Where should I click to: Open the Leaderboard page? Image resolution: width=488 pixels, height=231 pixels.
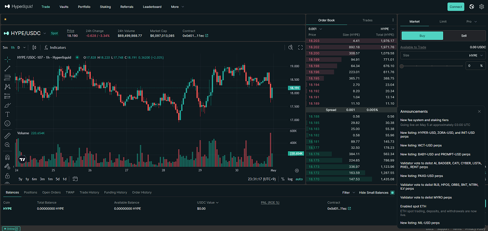point(152,6)
